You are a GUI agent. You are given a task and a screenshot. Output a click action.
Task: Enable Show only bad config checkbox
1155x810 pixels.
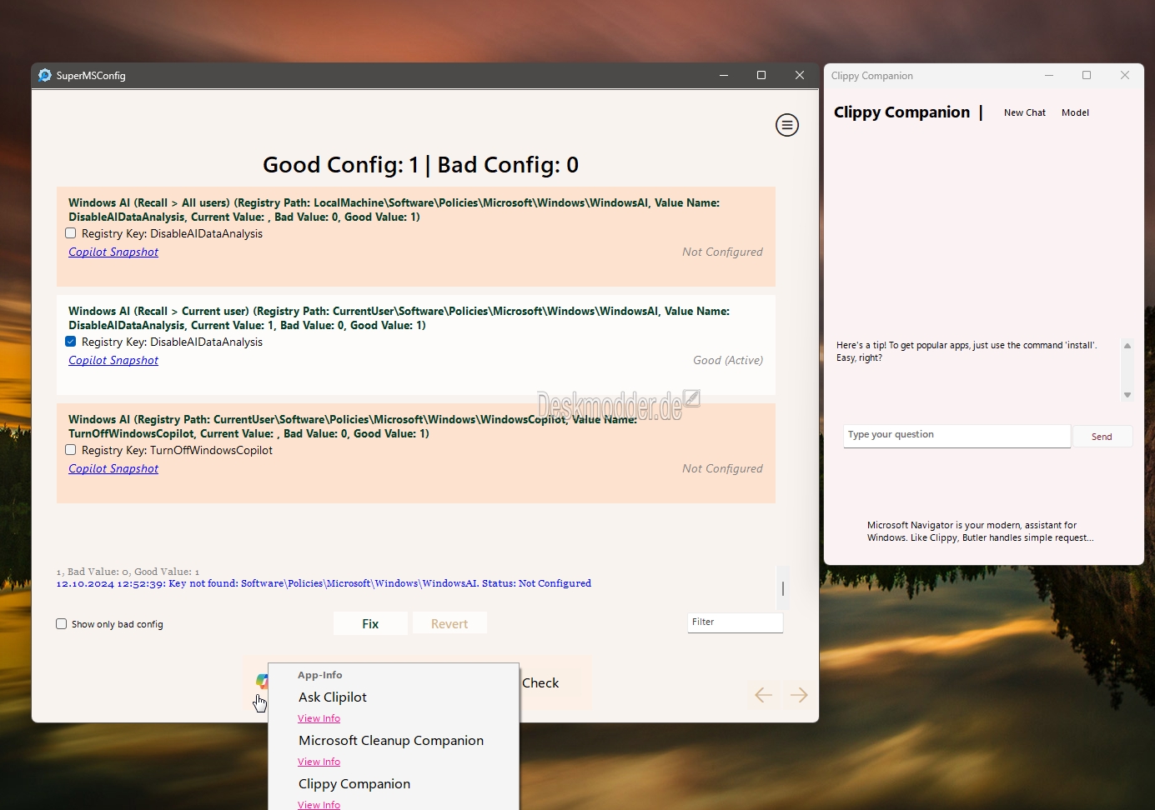tap(61, 624)
